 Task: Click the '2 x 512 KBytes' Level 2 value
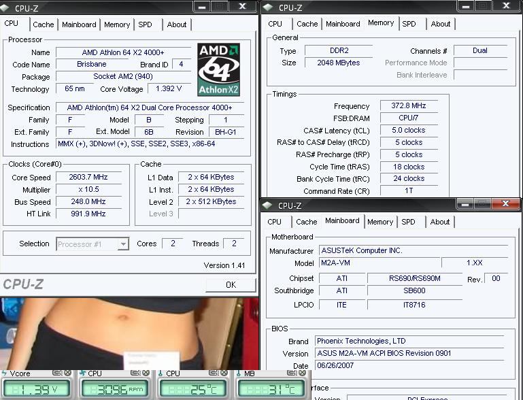pos(211,201)
